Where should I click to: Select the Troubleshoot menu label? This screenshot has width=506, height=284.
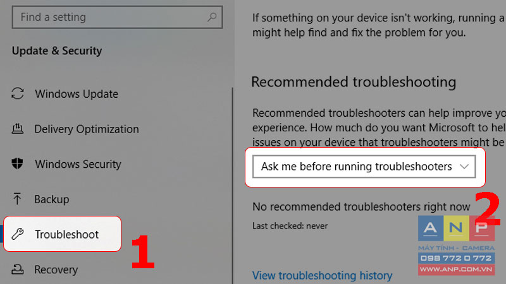click(67, 234)
